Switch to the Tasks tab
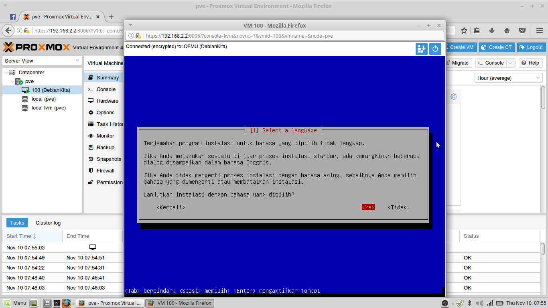The height and width of the screenshot is (308, 548). (x=17, y=223)
